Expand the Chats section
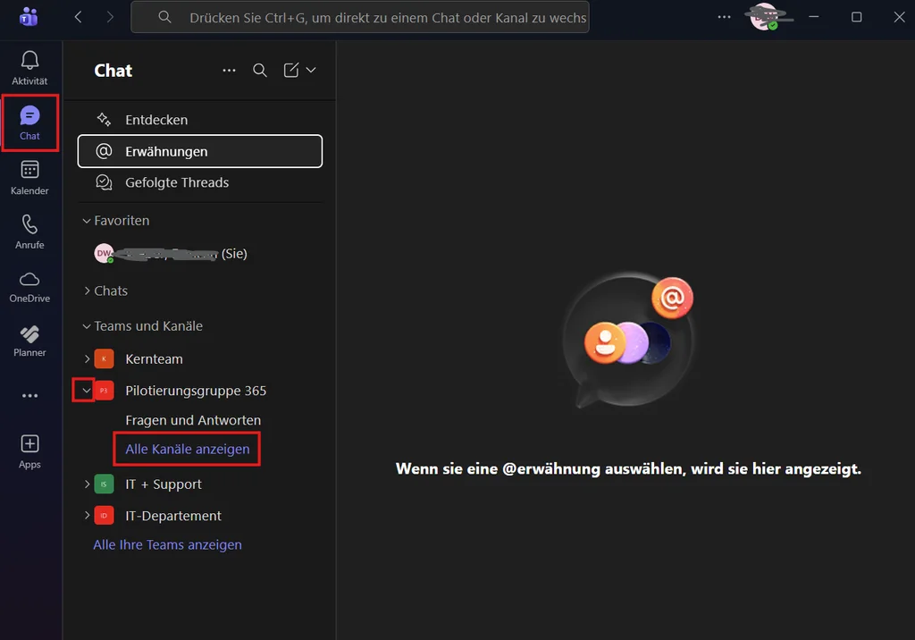 [87, 291]
